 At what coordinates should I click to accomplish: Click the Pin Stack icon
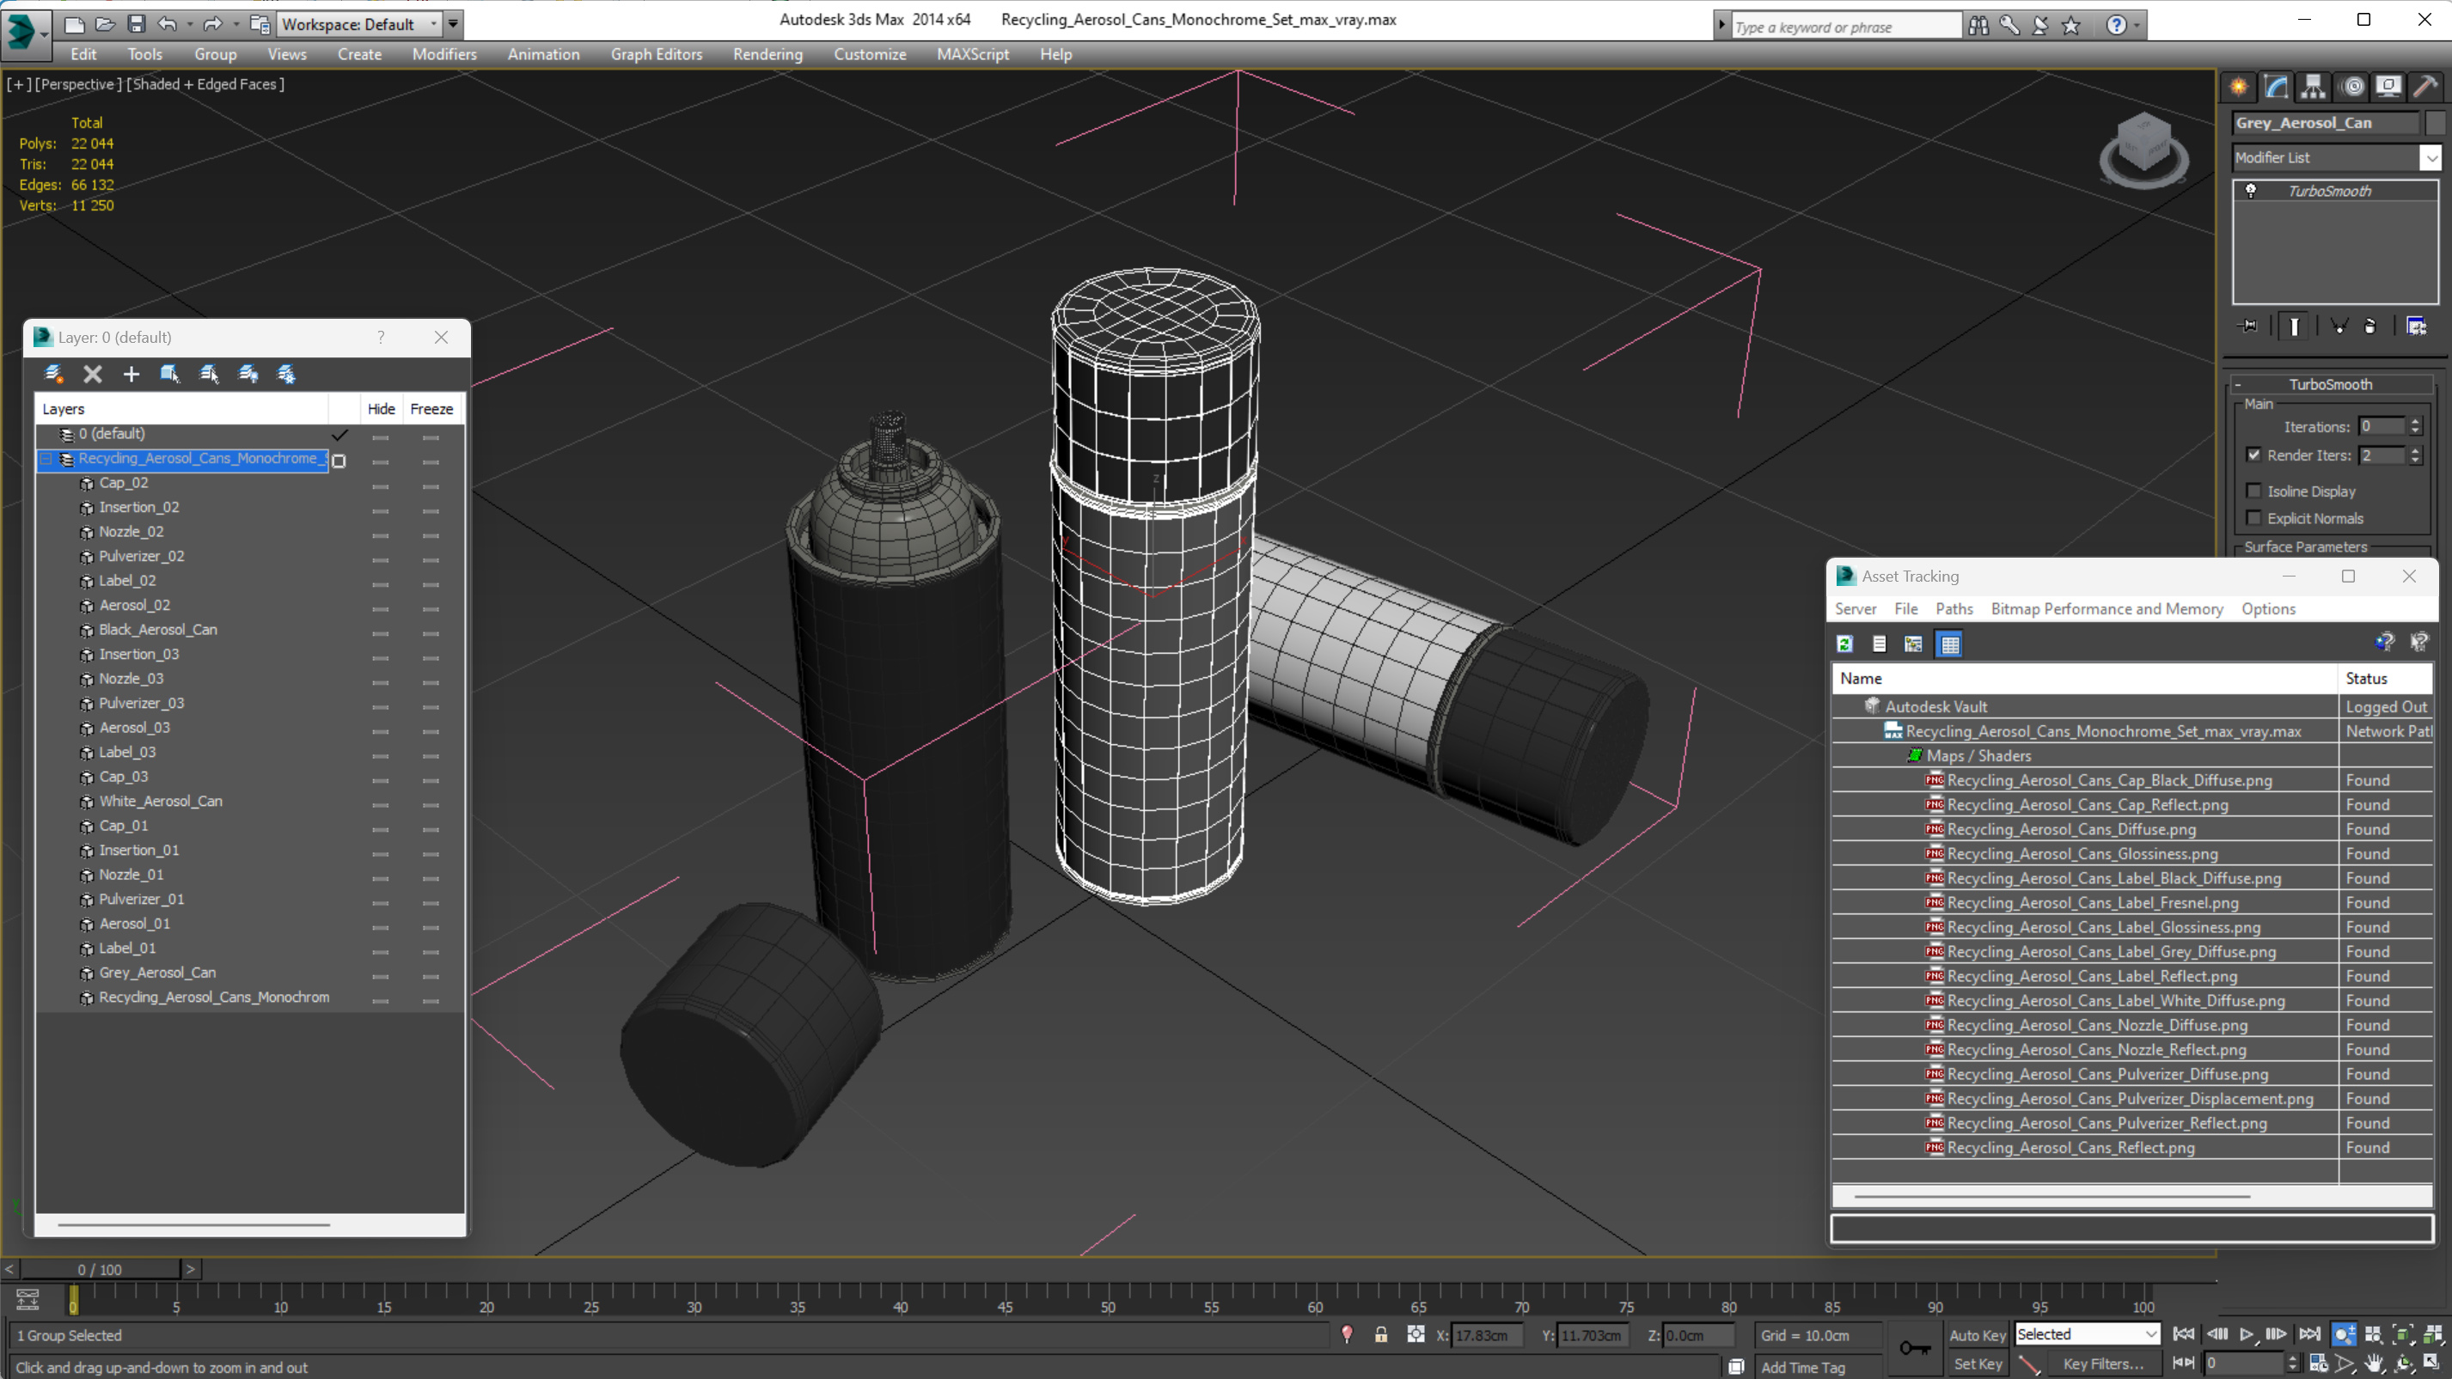pyautogui.click(x=2248, y=326)
